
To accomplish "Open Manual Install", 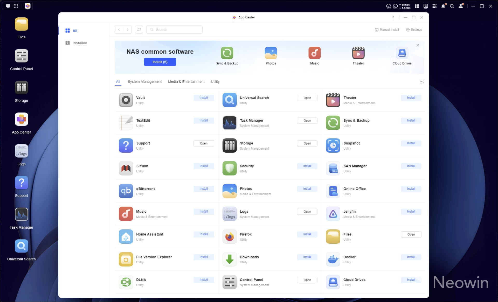I will [x=387, y=30].
